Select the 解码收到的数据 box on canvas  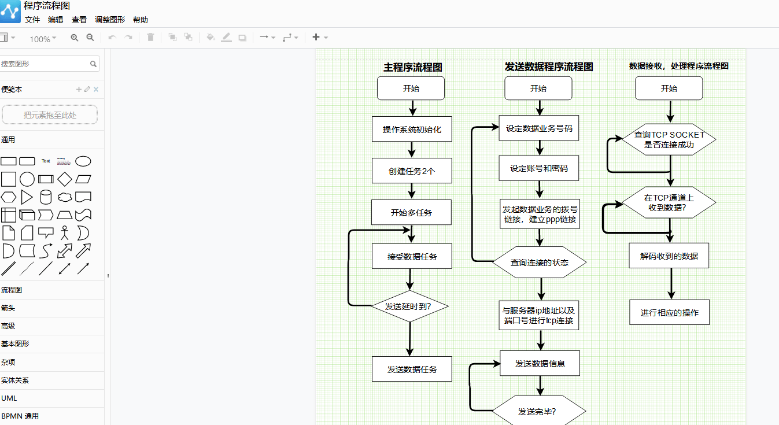tap(669, 256)
